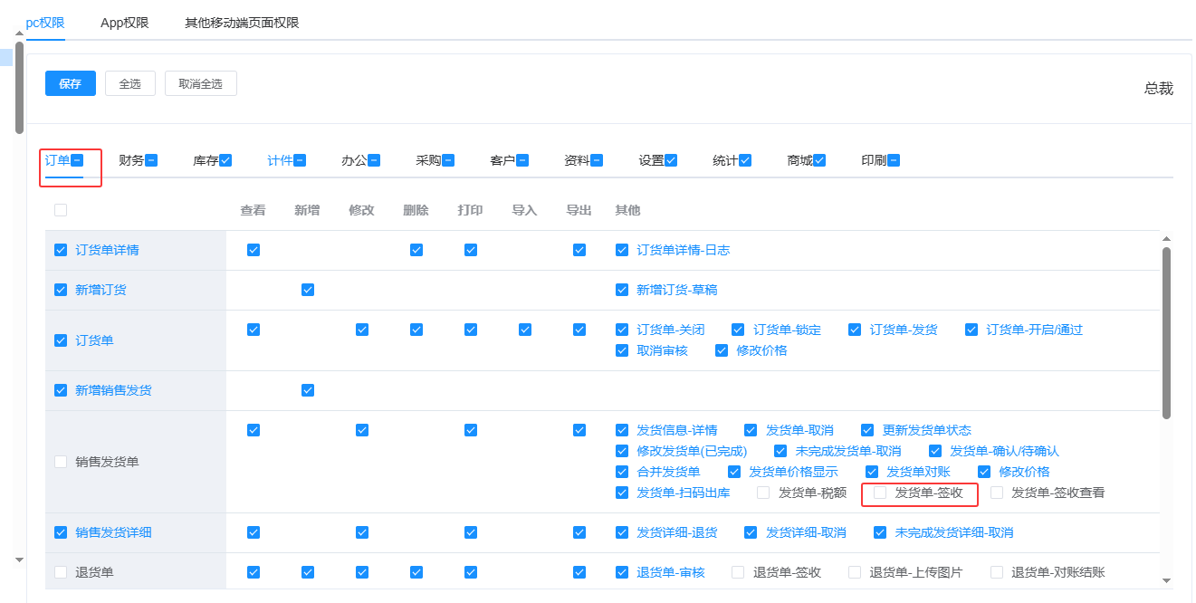This screenshot has width=1196, height=603.
Task: Uncheck the checkbox beside 库存 tab
Action: (x=225, y=160)
